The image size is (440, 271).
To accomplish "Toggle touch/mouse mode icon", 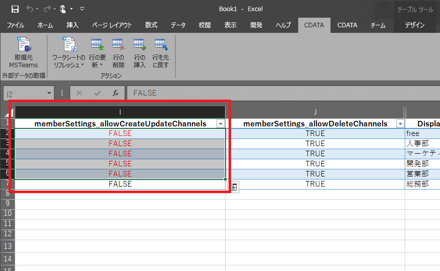I will point(63,9).
